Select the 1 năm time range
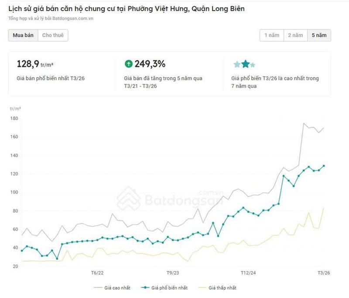Screen dimensions: 349x298 271,35
